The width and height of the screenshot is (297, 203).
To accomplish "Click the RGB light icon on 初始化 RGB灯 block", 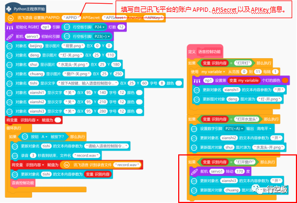I will pos(10,27).
